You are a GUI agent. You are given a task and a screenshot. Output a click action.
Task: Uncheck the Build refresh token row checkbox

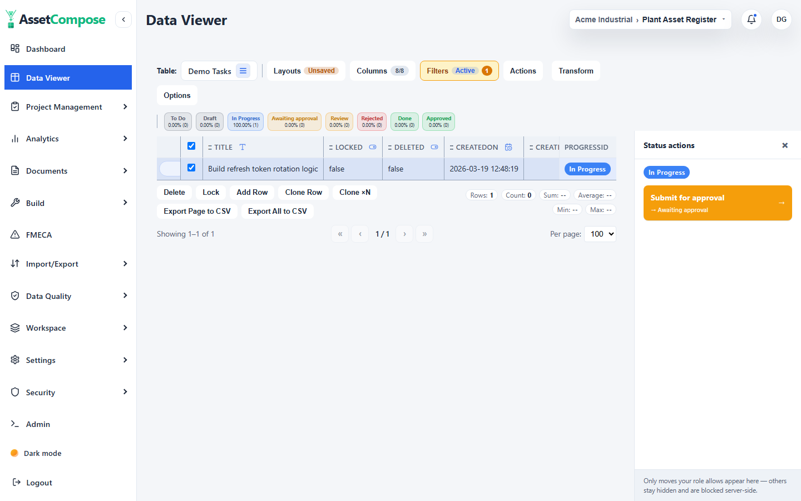[191, 168]
